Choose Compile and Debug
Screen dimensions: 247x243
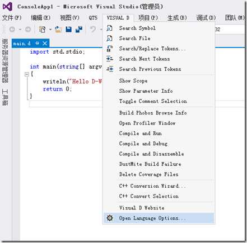click(x=159, y=144)
